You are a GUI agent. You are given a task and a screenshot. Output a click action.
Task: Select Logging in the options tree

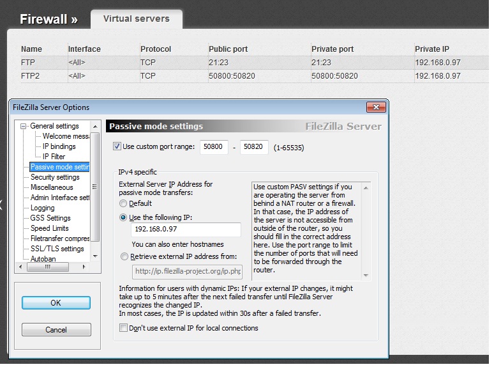[42, 208]
